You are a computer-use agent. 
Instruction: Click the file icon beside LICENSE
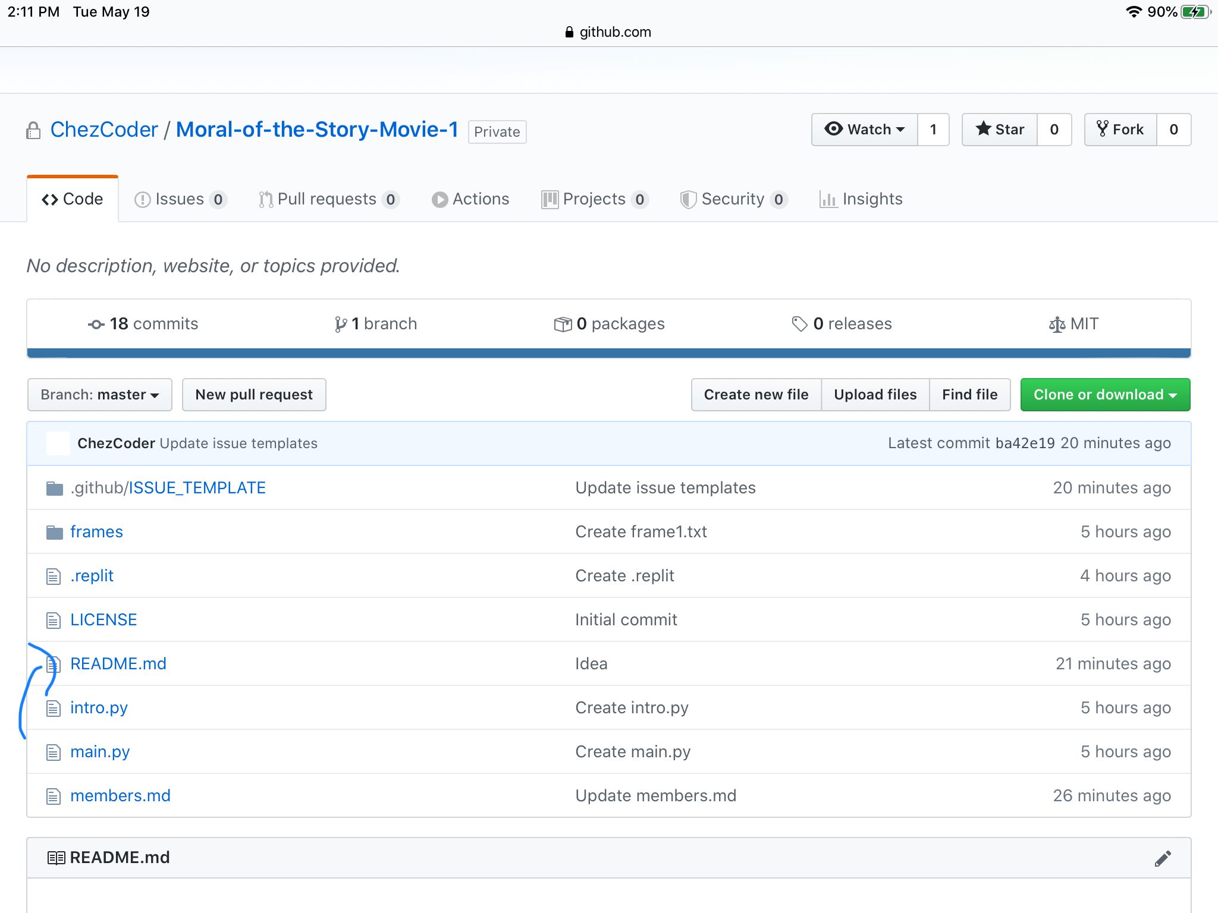coord(54,620)
